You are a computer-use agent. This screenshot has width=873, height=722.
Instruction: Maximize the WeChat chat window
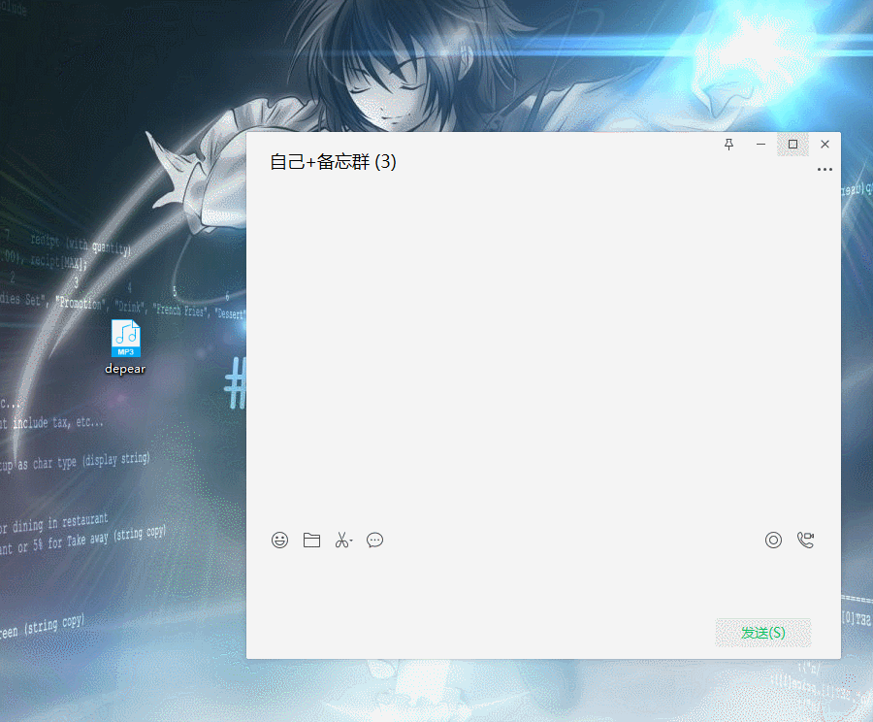click(792, 145)
